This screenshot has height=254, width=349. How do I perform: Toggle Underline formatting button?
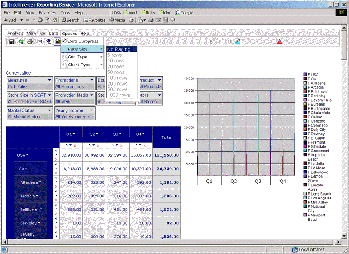pyautogui.click(x=229, y=41)
